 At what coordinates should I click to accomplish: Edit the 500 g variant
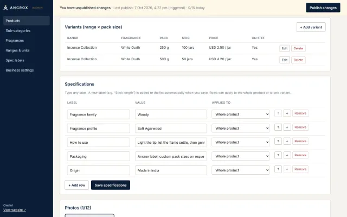point(285,60)
